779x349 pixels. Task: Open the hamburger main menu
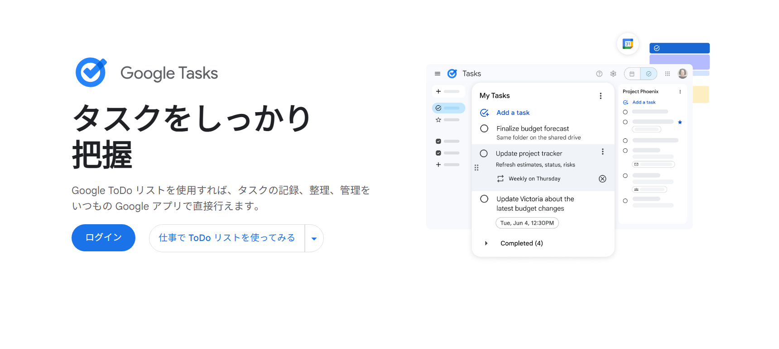click(x=438, y=74)
